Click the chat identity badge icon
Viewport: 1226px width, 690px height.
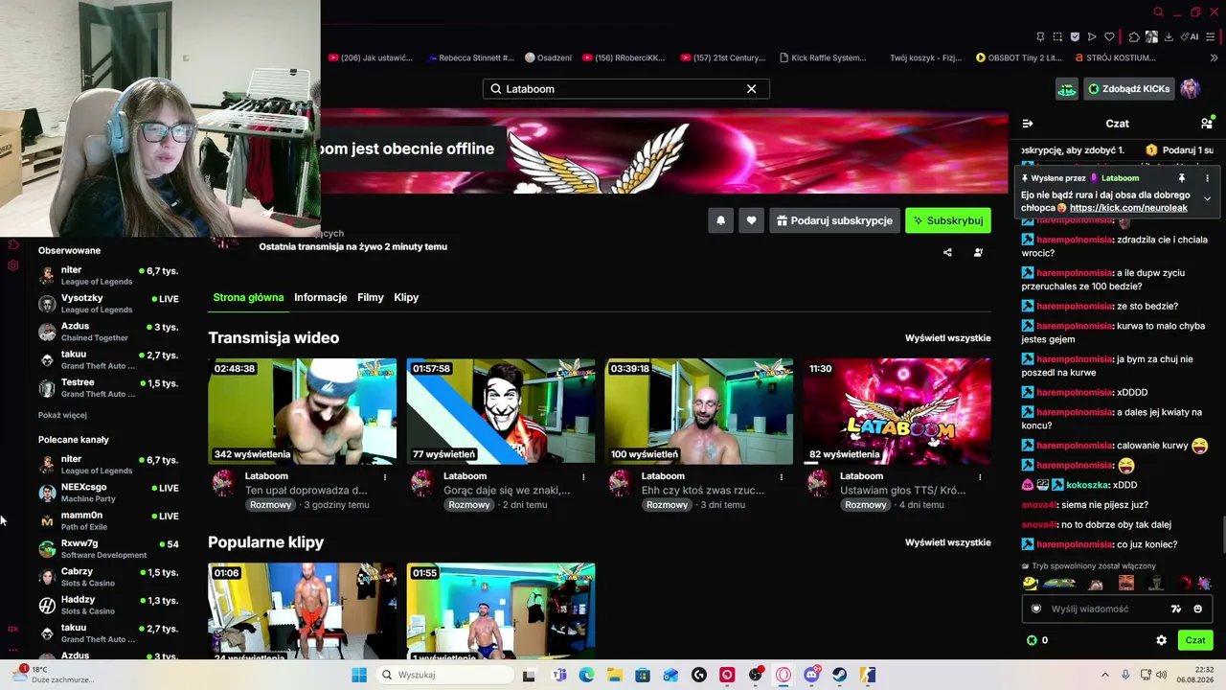[1036, 609]
